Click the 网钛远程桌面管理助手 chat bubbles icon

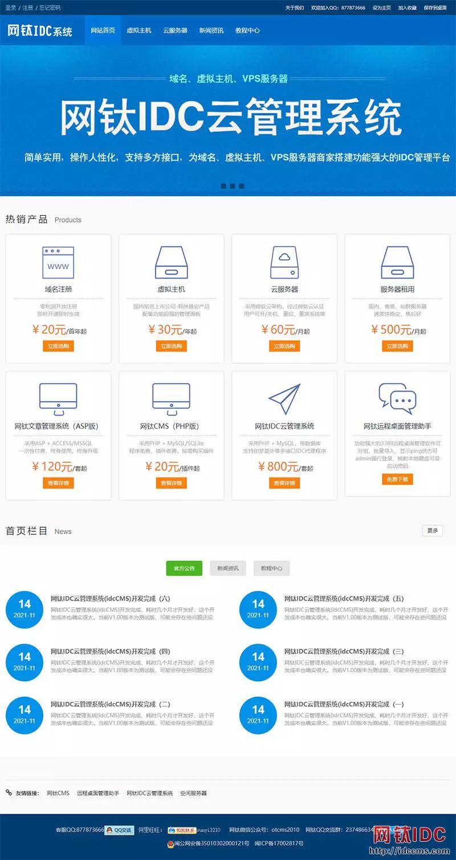[397, 398]
